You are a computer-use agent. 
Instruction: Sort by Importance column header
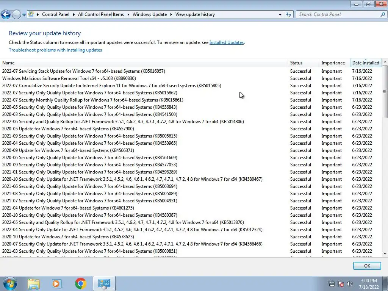click(x=335, y=63)
